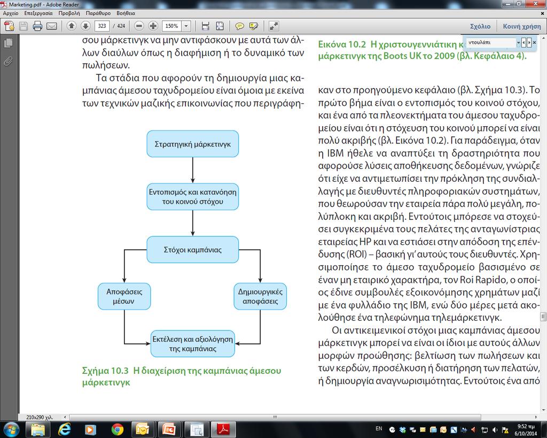Click the 150% zoom value field

(171, 26)
